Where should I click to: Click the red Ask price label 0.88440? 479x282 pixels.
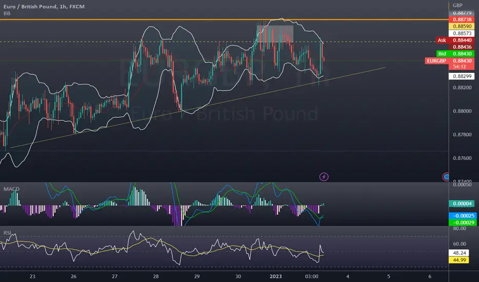[x=455, y=40]
